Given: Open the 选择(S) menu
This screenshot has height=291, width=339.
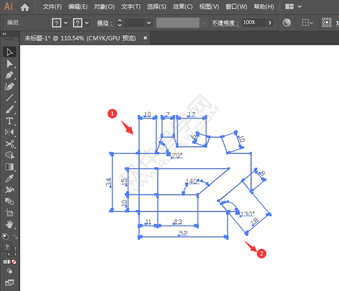Looking at the screenshot, I should 157,7.
